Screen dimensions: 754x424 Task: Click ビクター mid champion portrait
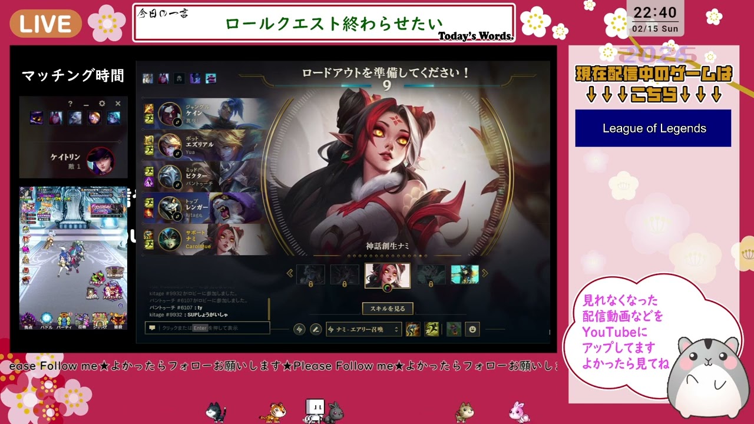[170, 176]
